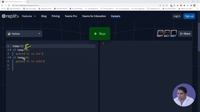Click the Log in button
The image size is (200, 112).
(x=177, y=16)
